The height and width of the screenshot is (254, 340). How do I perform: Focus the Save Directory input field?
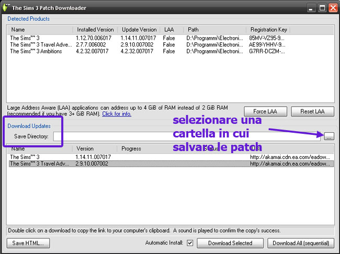tap(187, 136)
